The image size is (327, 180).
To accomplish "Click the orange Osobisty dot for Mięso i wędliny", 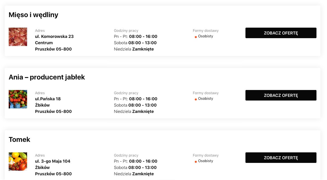I will coord(196,37).
